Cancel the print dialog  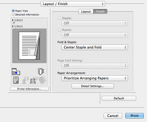pyautogui.click(x=113, y=116)
